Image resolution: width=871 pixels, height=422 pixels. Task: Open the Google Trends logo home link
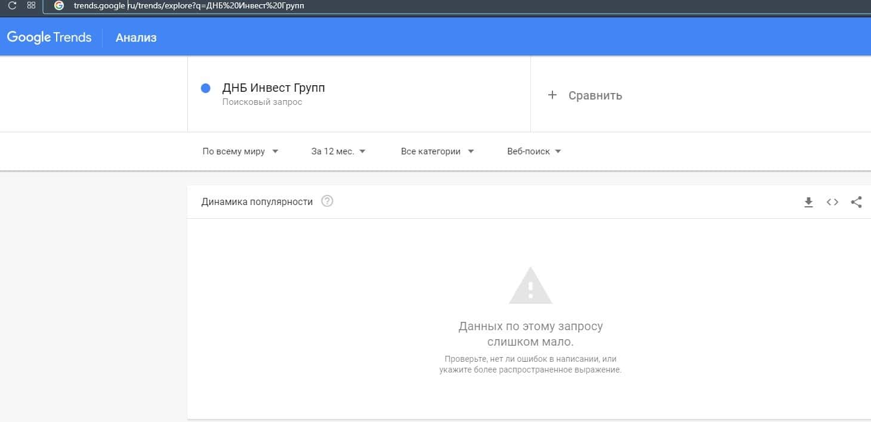49,38
